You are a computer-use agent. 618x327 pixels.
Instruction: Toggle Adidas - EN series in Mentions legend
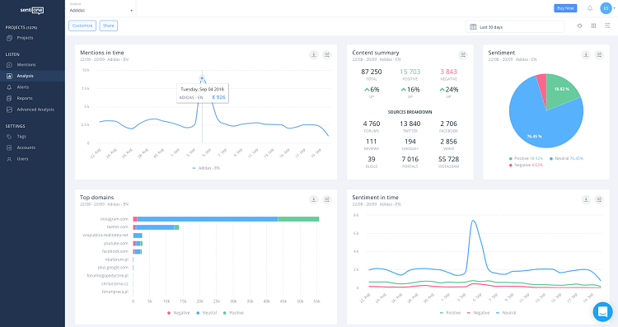[x=206, y=168]
